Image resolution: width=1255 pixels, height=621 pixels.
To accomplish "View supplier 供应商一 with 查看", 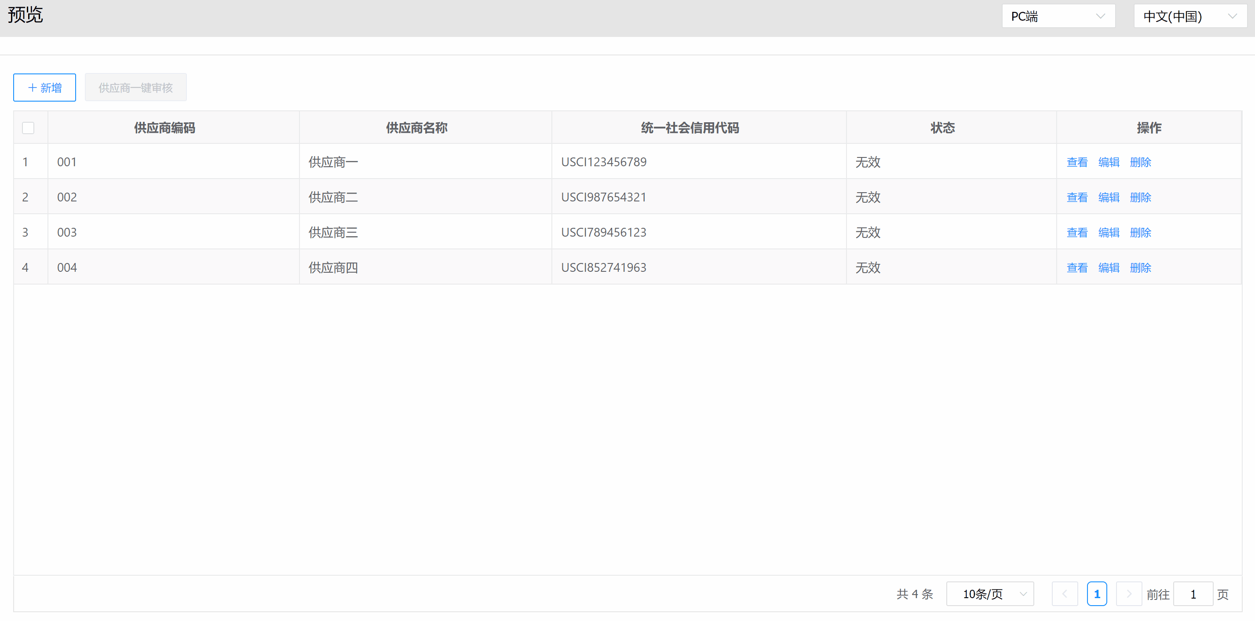I will 1077,162.
